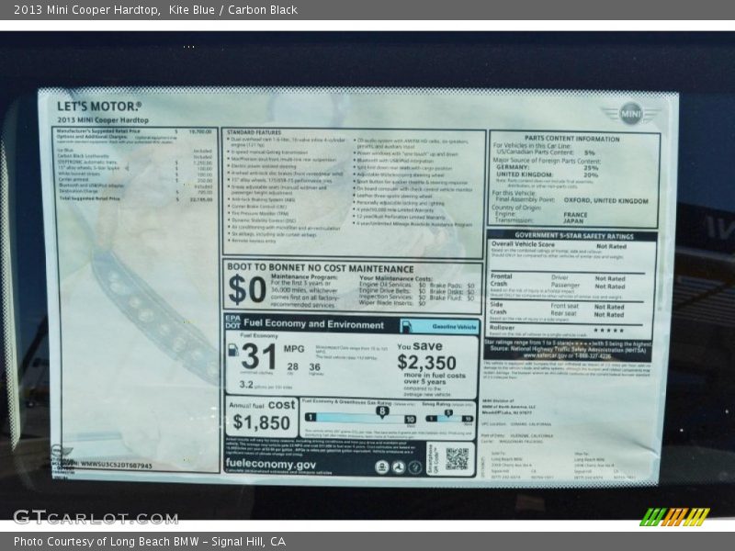Click 'BOOT TO BONNET NO COST MAINTENANCE' heading

coord(321,268)
